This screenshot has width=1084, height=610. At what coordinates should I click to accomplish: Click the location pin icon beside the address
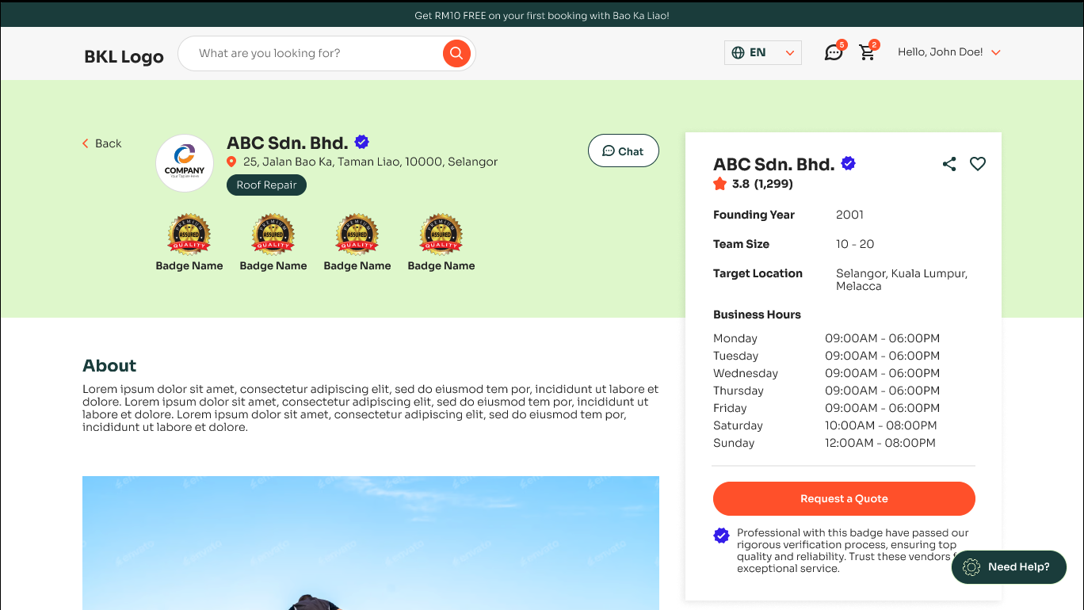[x=231, y=162]
